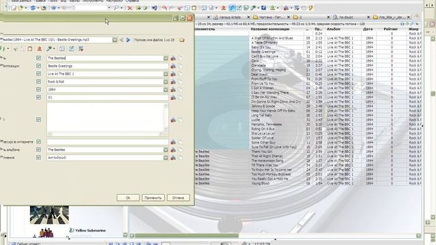Open dropdown of 1994 year field
Viewport: 436px width, 245px height.
166,89
